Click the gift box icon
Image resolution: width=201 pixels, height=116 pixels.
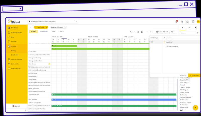pos(193,22)
